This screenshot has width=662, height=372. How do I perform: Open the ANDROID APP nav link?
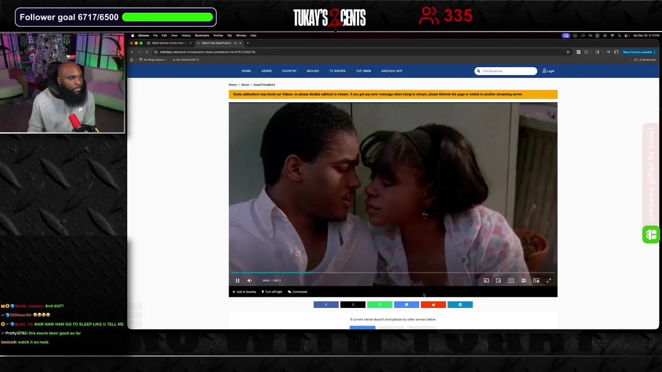[392, 71]
